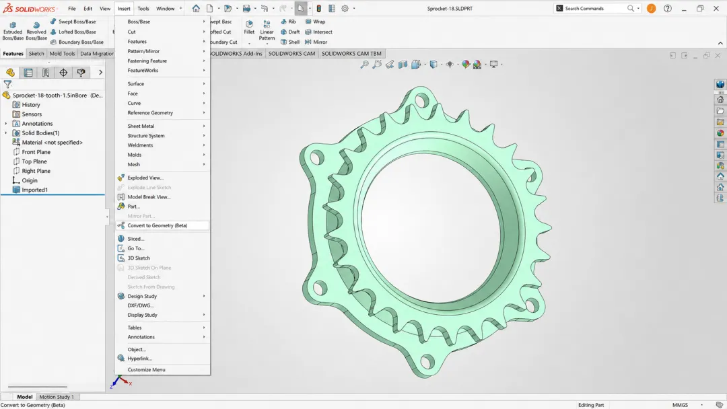The image size is (727, 409).
Task: Click the Home icon in top toolbar
Action: point(196,8)
